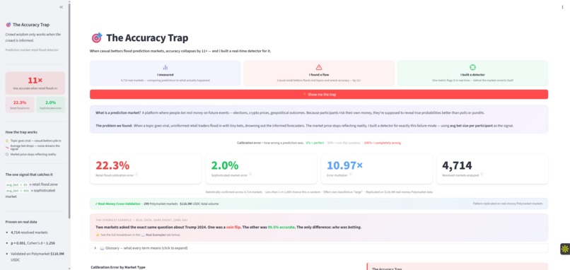This screenshot has height=270, width=570.
Task: Click the hand icon next to Topic goes viral
Action: [x=7, y=140]
